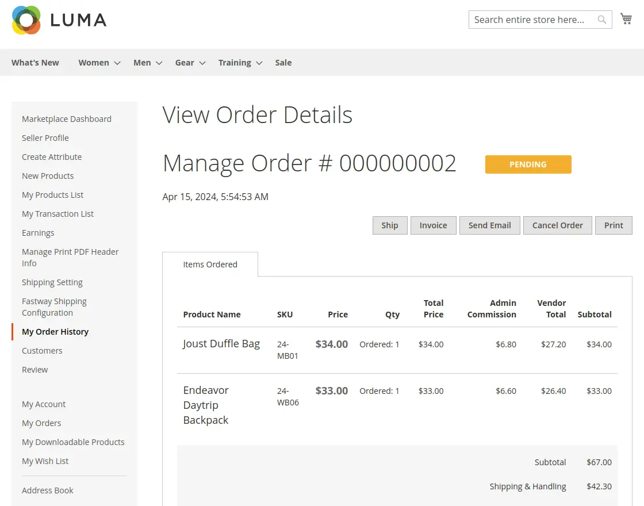The image size is (644, 506).
Task: Click the orange PENDING status badge
Action: click(x=528, y=164)
